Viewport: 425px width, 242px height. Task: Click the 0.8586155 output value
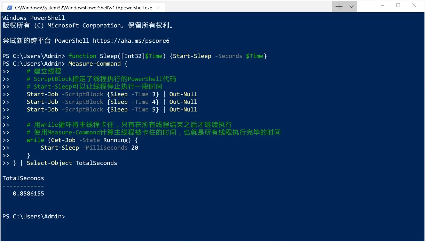[29, 193]
